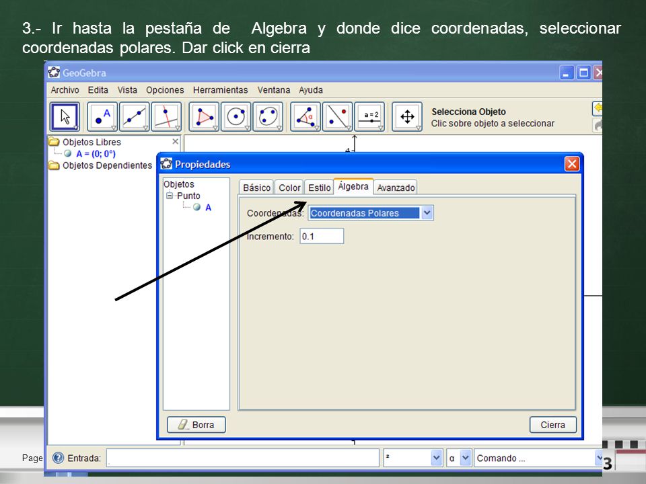Maximize the GeoGebra window
Screen dimensions: 646x484
[x=583, y=73]
